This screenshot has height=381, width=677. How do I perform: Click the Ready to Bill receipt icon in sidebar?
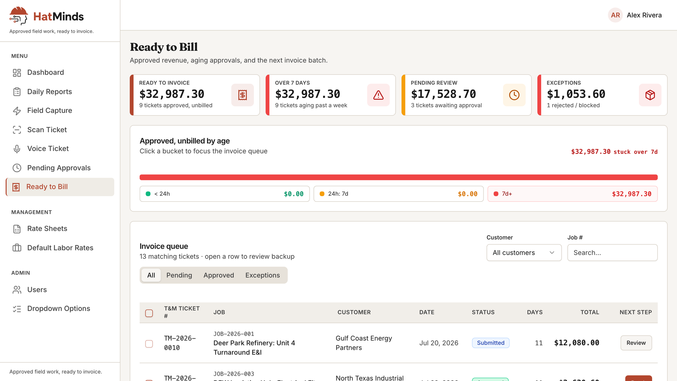[x=16, y=187]
